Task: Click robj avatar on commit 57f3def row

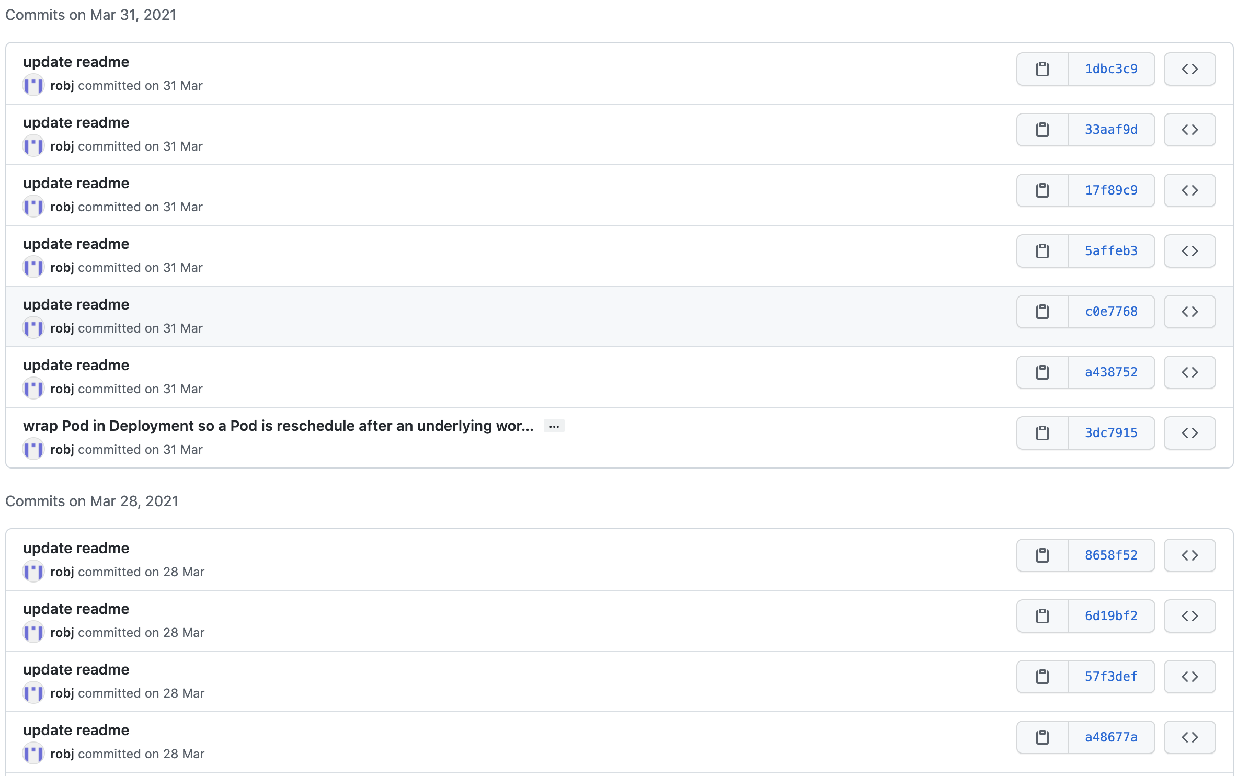Action: pos(33,693)
